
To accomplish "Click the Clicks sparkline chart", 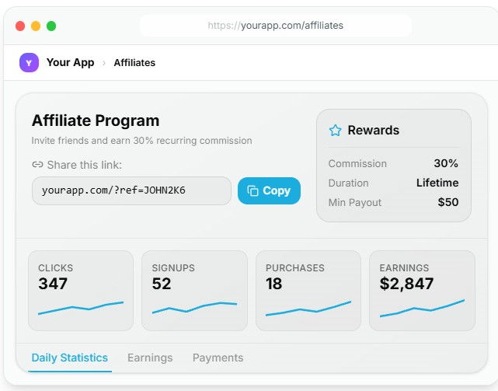I will coord(81,309).
